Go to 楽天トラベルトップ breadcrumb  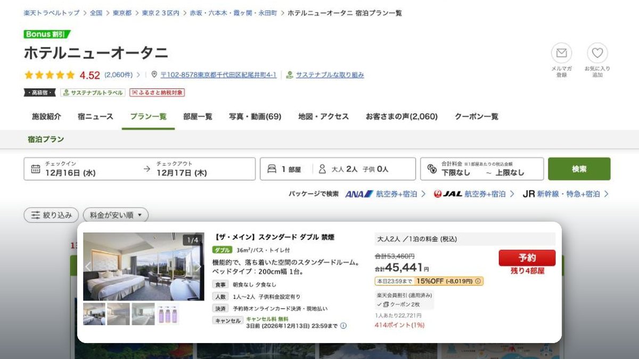pos(52,13)
